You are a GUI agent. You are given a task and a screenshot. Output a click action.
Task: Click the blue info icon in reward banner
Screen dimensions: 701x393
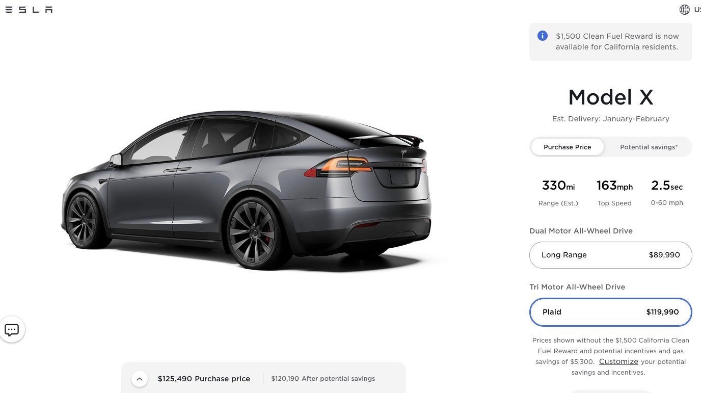(x=543, y=36)
